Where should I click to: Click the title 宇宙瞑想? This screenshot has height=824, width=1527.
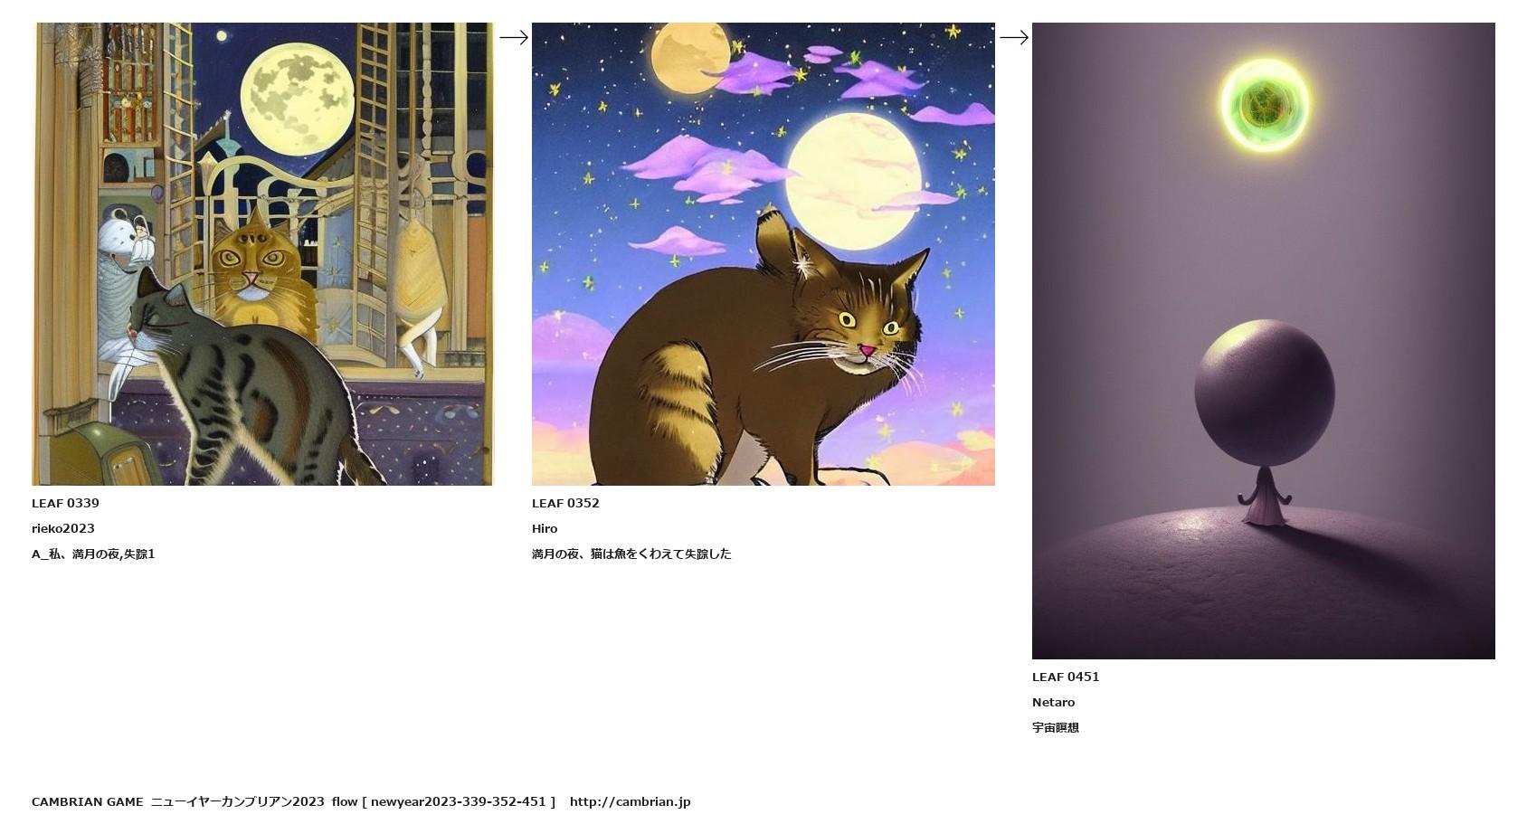(x=1056, y=727)
